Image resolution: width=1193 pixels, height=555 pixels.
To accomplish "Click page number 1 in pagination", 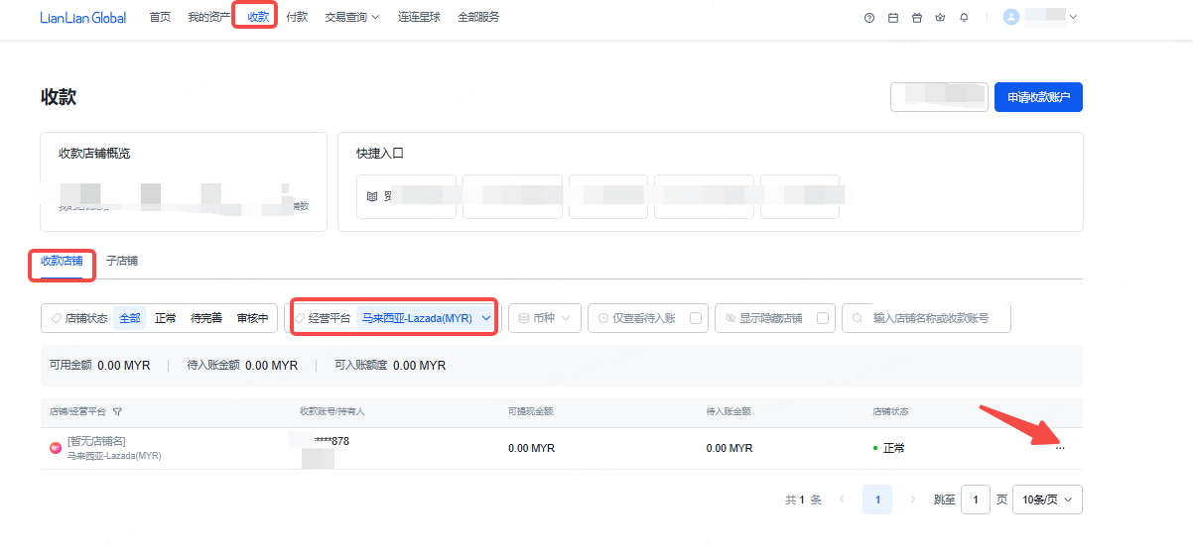I will 877,499.
